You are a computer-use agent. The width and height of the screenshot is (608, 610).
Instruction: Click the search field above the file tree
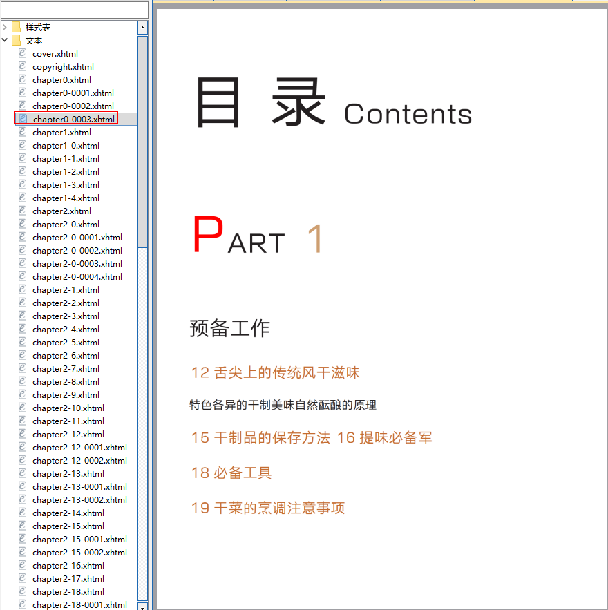[x=74, y=10]
